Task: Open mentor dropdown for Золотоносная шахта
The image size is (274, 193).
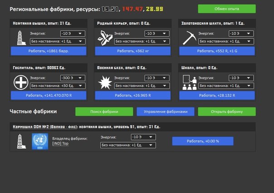Action: point(226,41)
